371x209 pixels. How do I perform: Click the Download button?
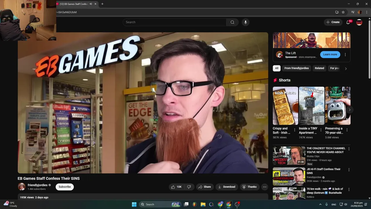click(227, 187)
